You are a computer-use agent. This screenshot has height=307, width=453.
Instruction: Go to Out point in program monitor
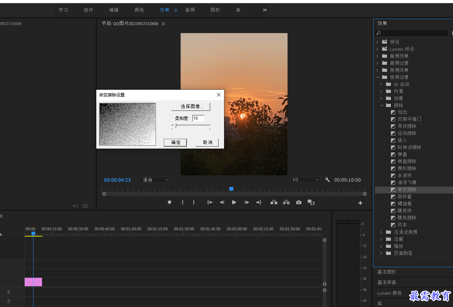pyautogui.click(x=259, y=202)
